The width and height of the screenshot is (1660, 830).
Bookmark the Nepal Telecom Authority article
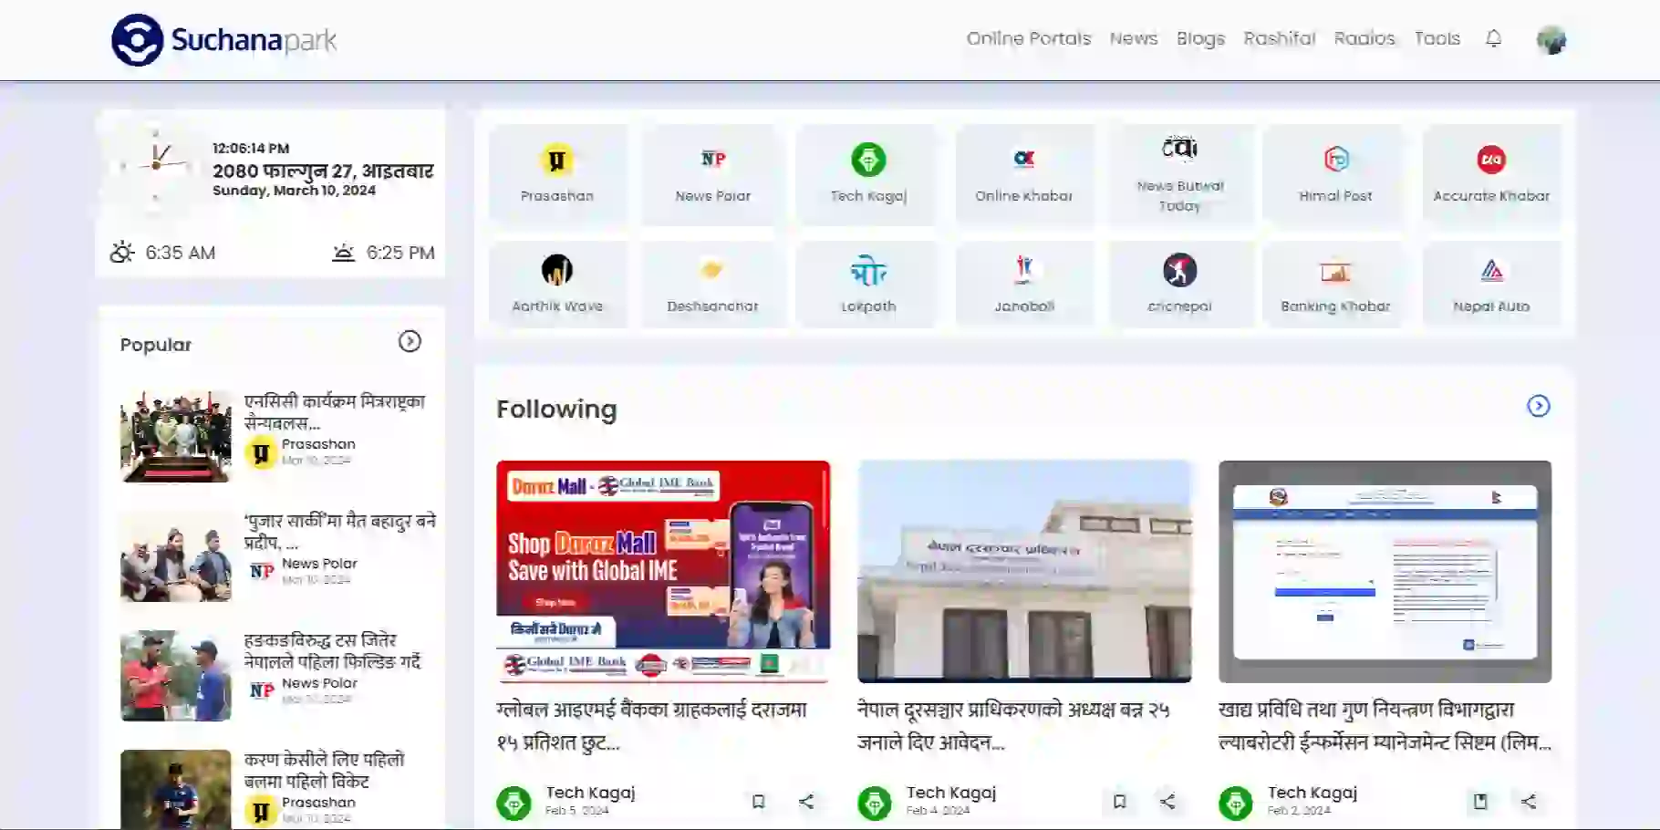tap(1119, 802)
